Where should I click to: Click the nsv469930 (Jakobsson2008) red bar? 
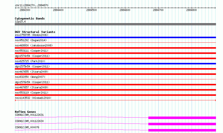tap(115, 48)
